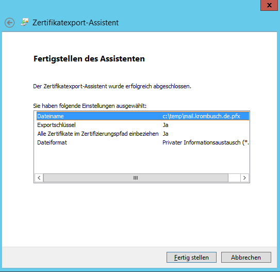
Task: Click empty area inside the settings list
Action: click(x=142, y=160)
